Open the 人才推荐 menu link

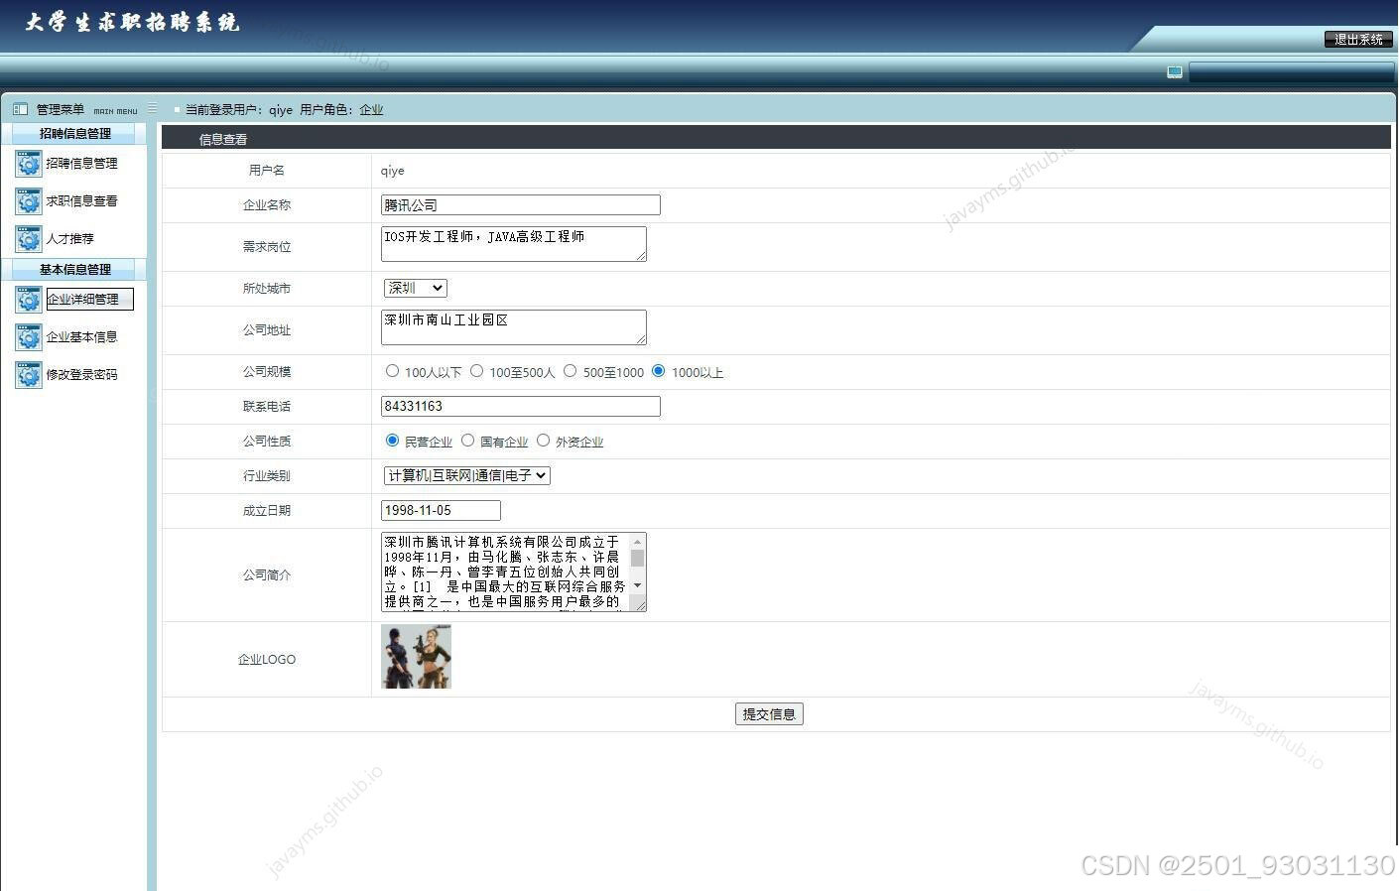(69, 238)
